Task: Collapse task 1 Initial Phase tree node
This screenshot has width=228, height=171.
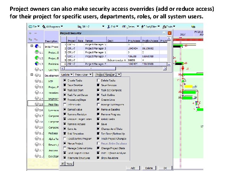Action: pyautogui.click(x=32, y=46)
